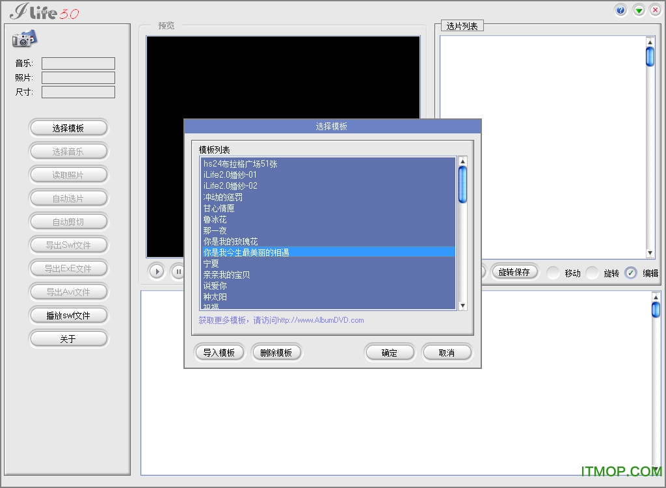Select template hs24布拉格广场51张
This screenshot has height=488, width=666.
coord(328,164)
